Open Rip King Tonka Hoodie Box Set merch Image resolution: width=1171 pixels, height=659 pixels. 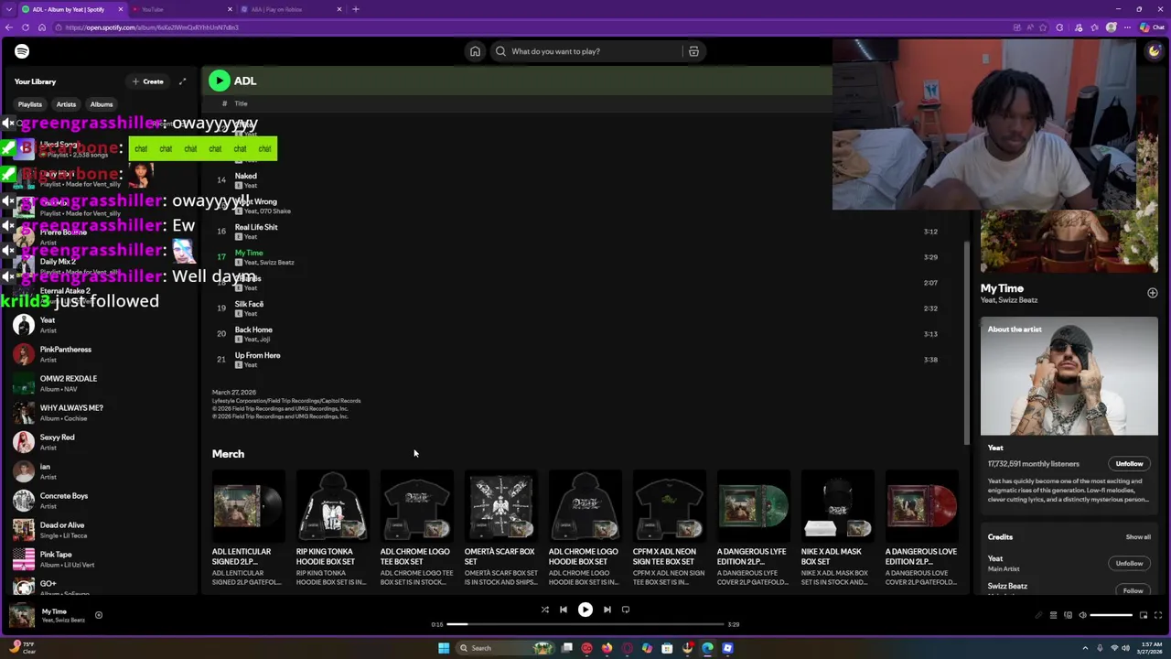333,529
